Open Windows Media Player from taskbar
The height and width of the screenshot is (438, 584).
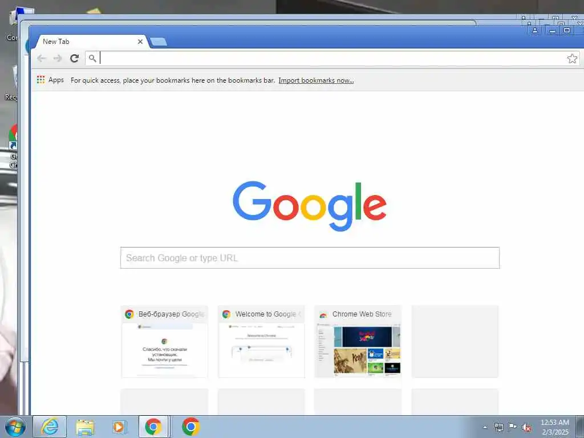tap(119, 427)
